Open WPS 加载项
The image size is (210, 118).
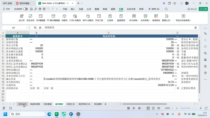pos(88,18)
